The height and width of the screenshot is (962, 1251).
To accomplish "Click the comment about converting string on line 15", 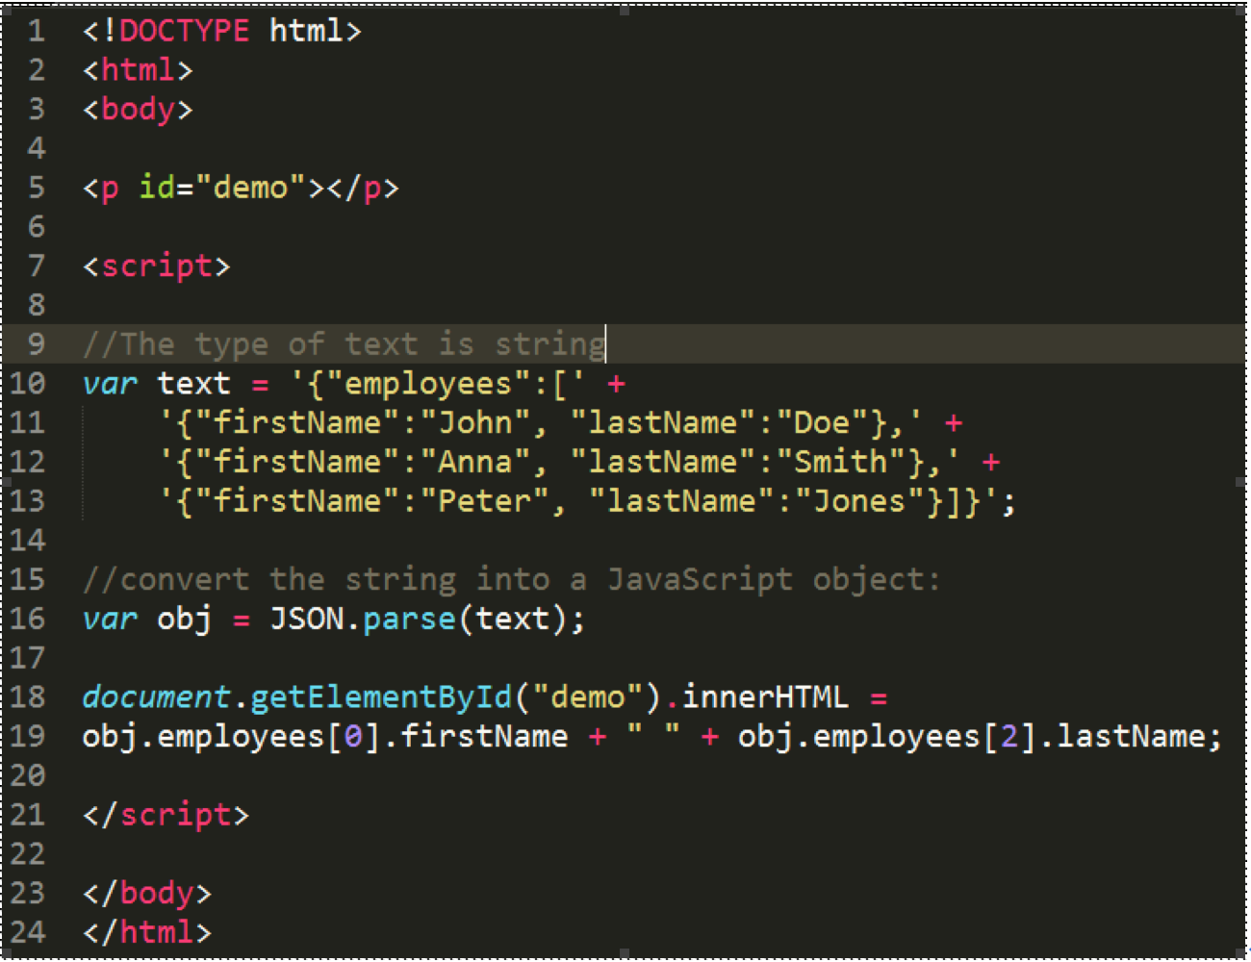I will [511, 579].
